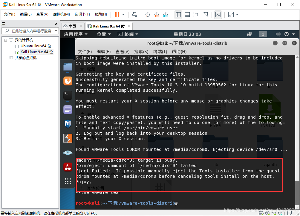Open VMware 查看(V) menu

[x=42, y=14]
